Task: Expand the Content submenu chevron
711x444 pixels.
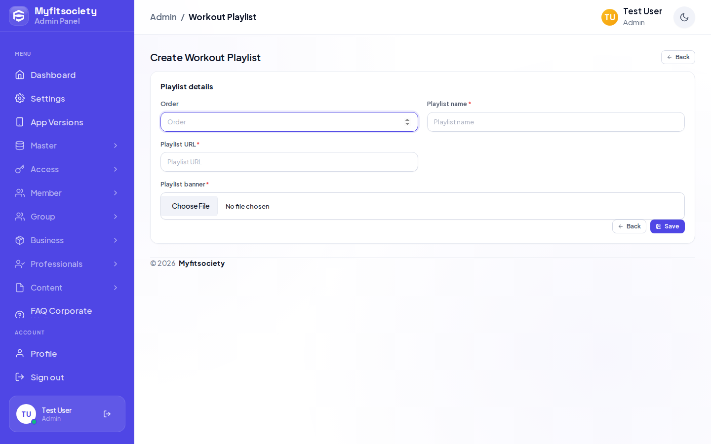Action: click(x=116, y=288)
